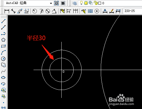Select the Ellipse tool
Screen dimensions: 142x109
tap(3, 77)
